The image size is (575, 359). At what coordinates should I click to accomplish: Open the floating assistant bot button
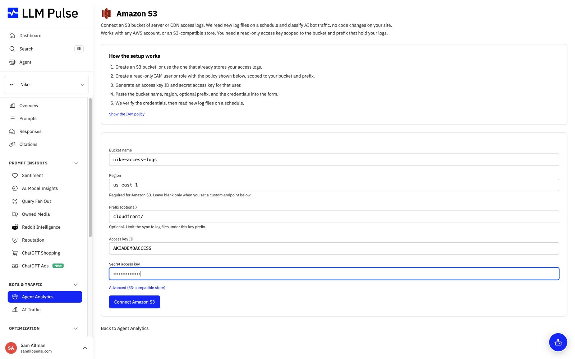click(558, 342)
